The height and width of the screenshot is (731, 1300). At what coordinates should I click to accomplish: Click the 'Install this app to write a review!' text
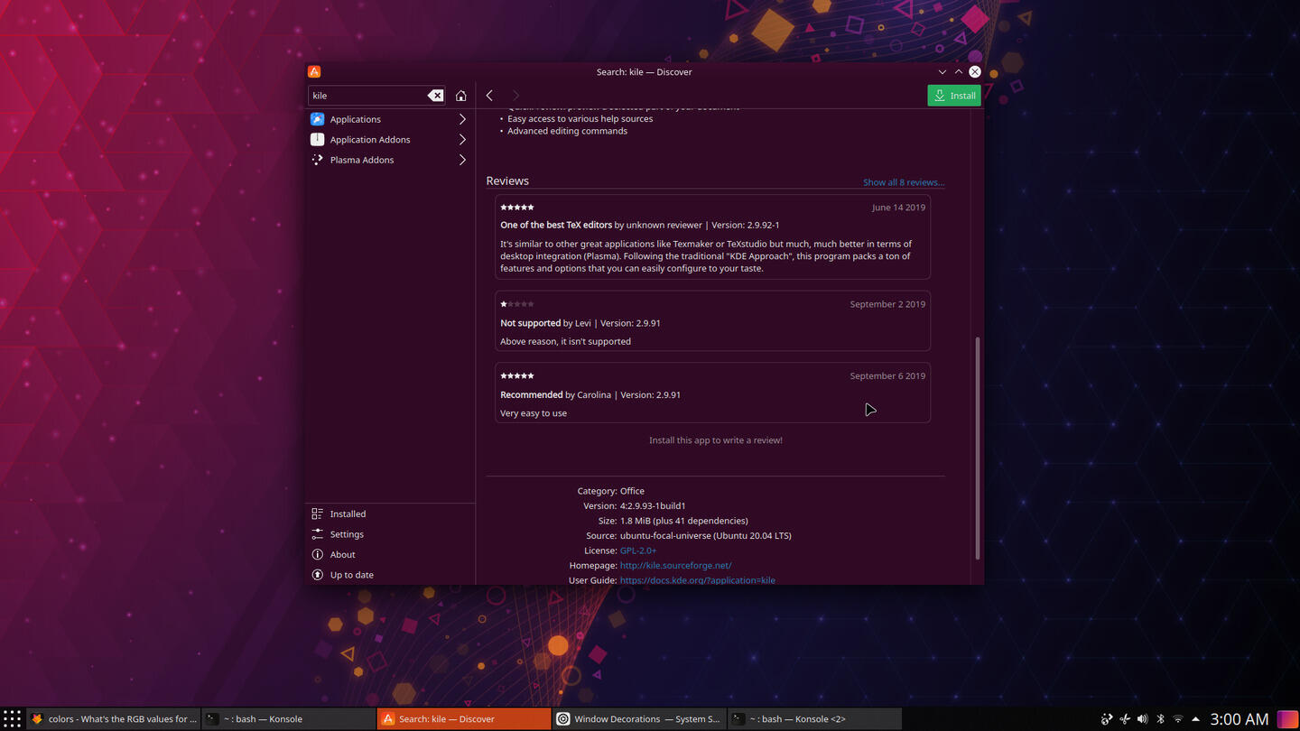coord(716,440)
